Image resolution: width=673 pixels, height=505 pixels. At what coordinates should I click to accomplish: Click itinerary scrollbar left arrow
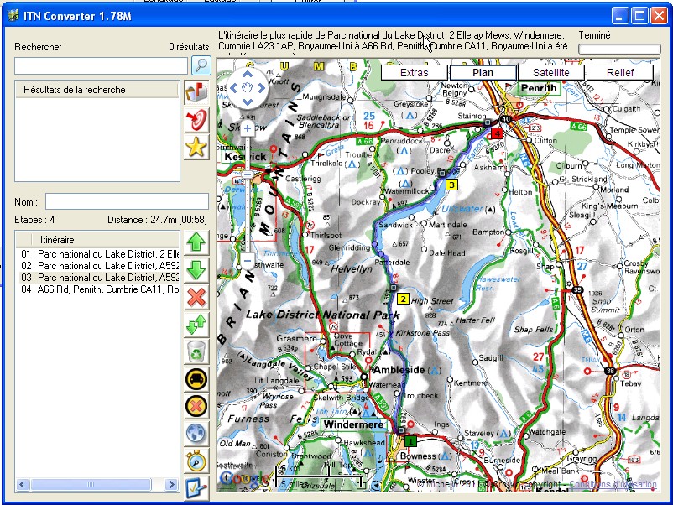pos(23,485)
